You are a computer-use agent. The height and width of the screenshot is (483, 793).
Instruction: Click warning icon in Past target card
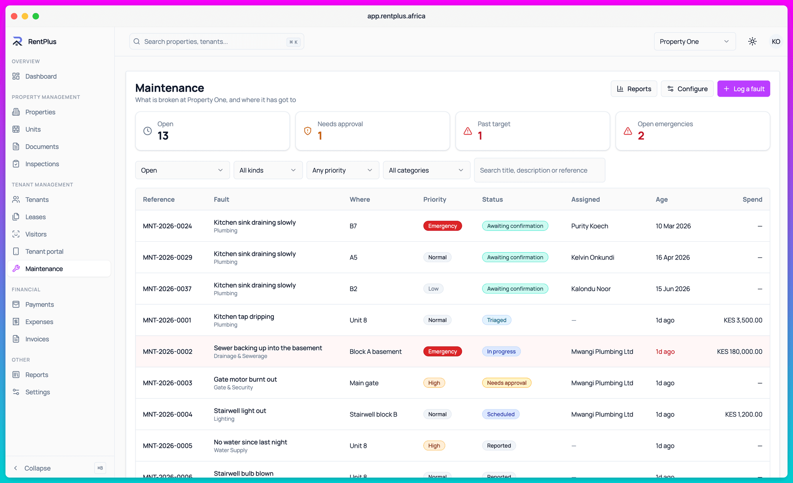pos(468,131)
